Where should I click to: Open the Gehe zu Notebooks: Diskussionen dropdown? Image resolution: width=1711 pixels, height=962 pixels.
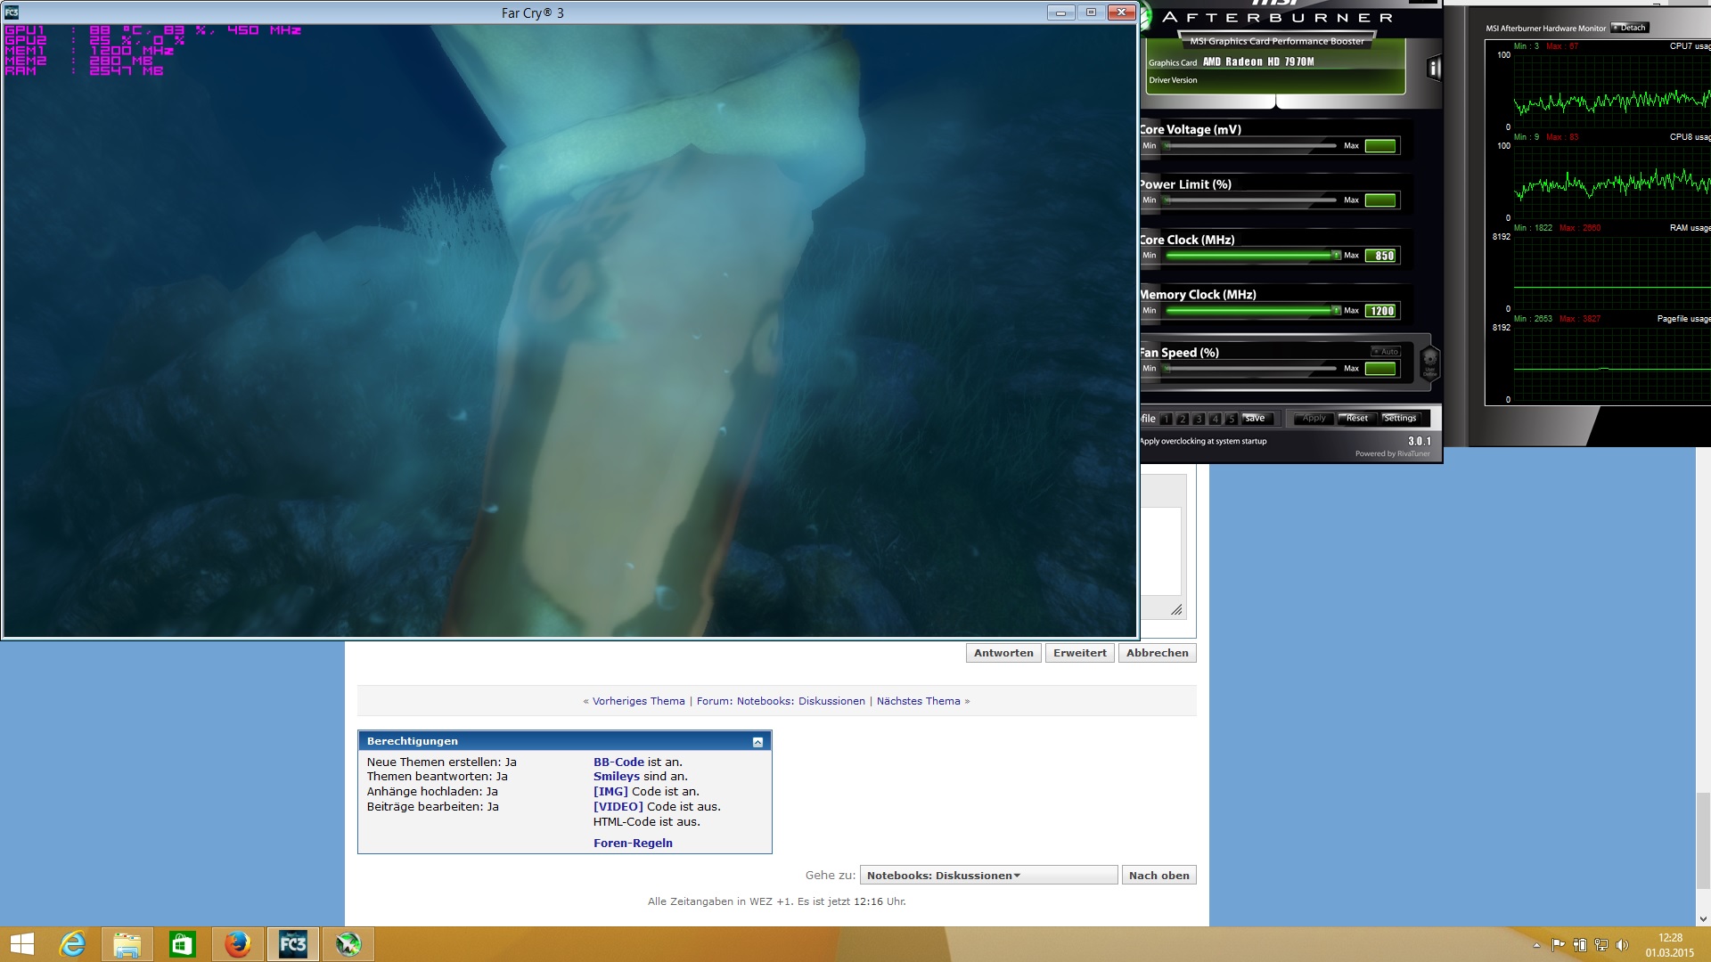pos(988,876)
